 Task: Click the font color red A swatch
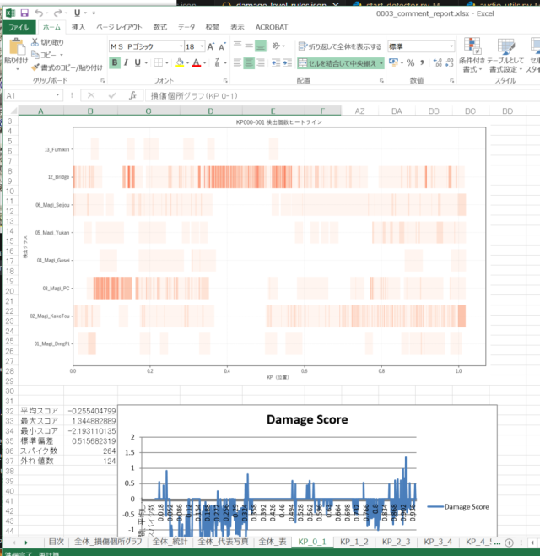tap(195, 63)
